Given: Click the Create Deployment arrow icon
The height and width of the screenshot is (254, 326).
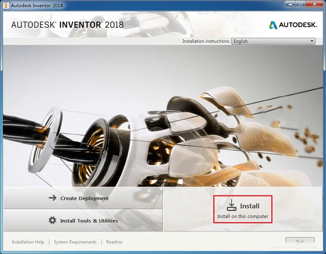Looking at the screenshot, I should point(53,198).
